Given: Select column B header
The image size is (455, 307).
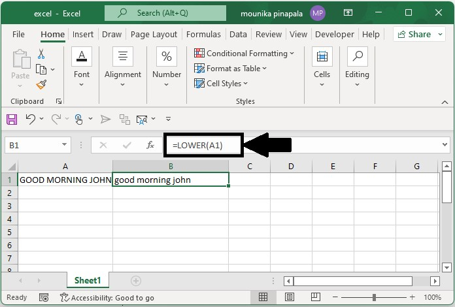Looking at the screenshot, I should point(171,166).
